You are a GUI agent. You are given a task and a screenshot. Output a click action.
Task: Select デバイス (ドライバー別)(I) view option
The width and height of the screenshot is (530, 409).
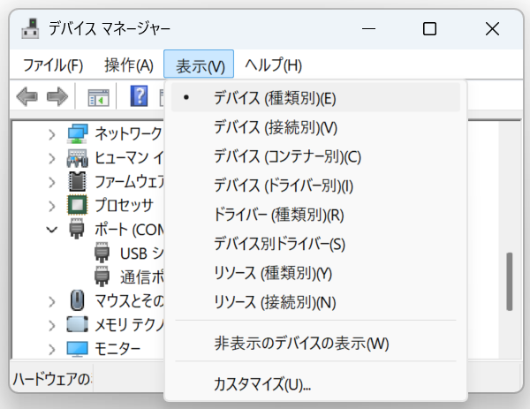tap(315, 186)
